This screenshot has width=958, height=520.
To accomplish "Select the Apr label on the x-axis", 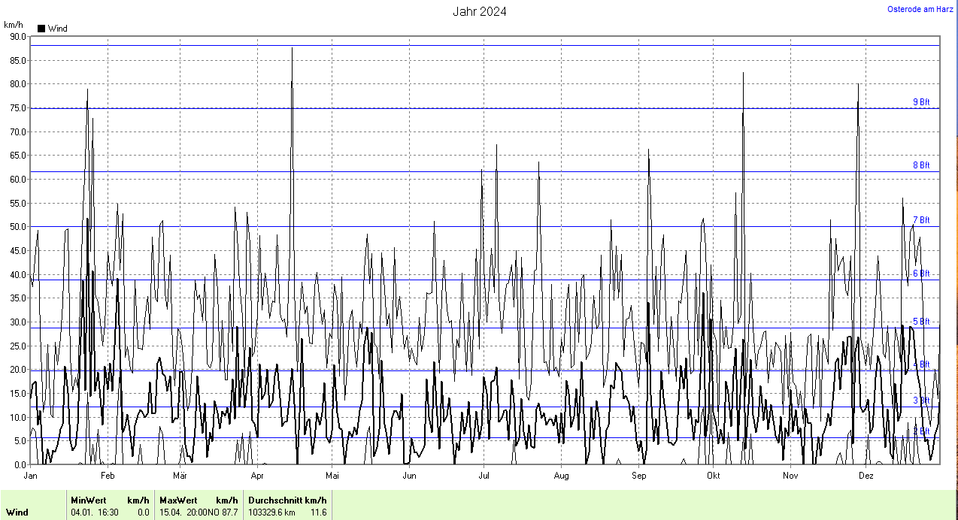I will (257, 476).
